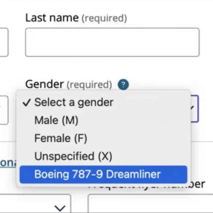Open the partially visible dropdown beside the gender list
The height and width of the screenshot is (213, 213).
tap(4, 110)
